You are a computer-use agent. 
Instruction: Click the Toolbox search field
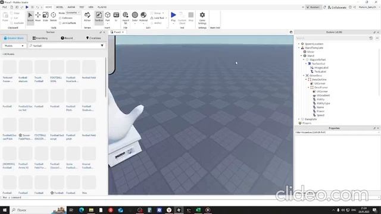(64, 46)
